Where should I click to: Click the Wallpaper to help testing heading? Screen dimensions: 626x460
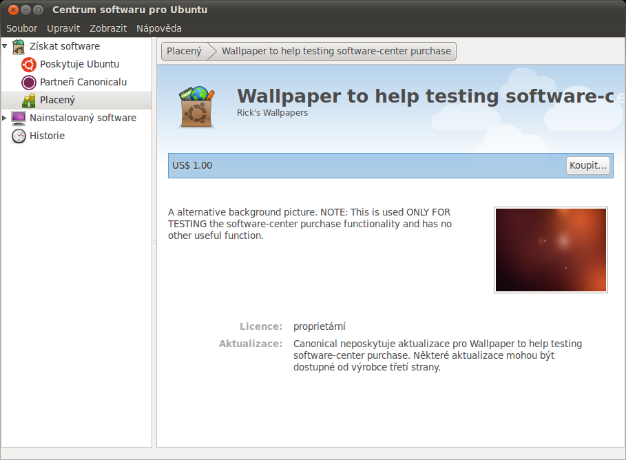pos(425,96)
